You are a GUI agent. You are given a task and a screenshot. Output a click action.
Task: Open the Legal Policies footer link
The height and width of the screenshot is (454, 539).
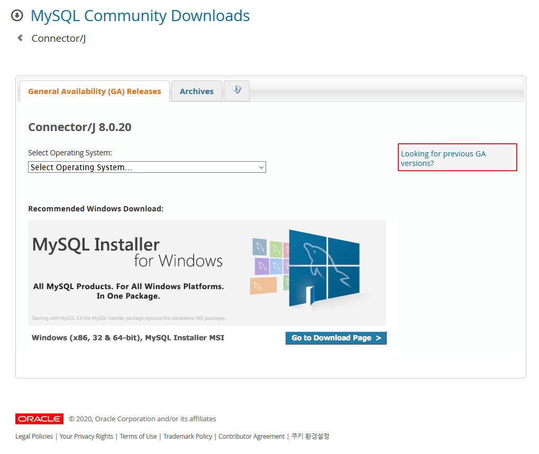click(34, 436)
